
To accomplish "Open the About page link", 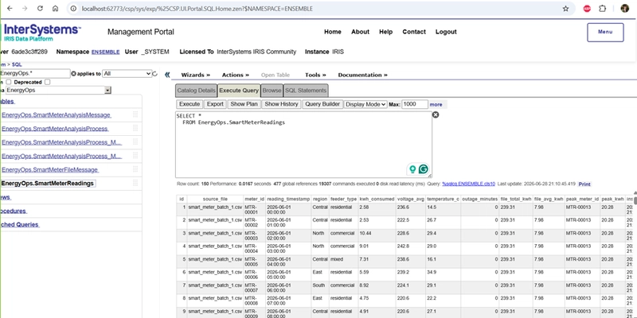I will (361, 32).
